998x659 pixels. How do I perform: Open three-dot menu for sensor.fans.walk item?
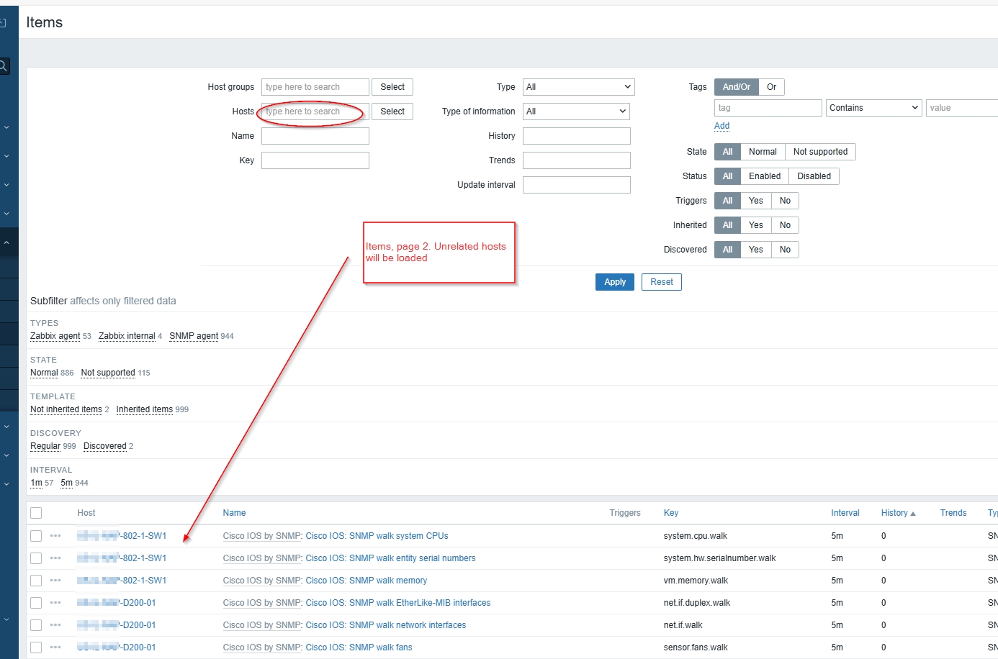55,647
